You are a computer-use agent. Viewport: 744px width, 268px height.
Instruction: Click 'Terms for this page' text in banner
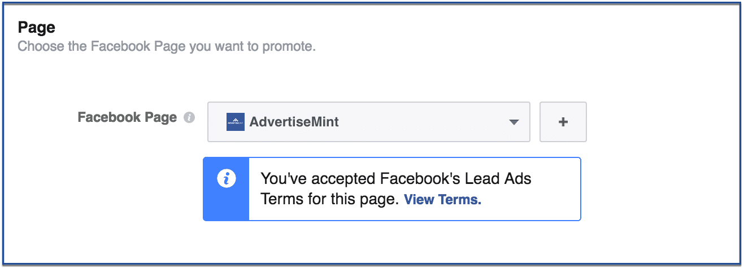coord(330,199)
